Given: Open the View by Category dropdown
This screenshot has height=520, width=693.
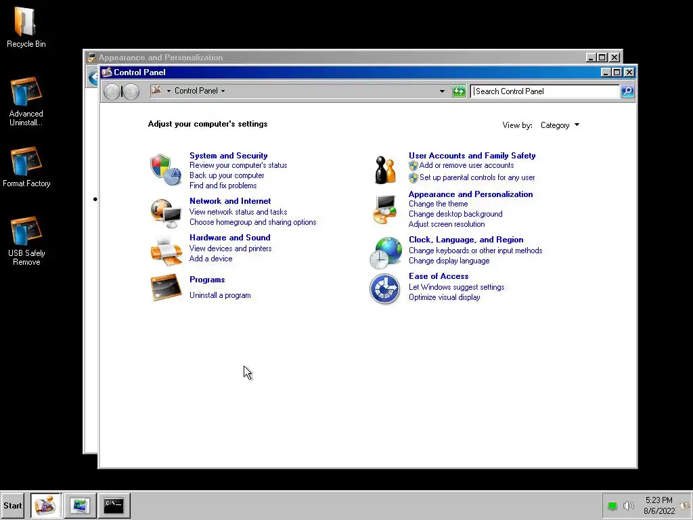Looking at the screenshot, I should [x=560, y=125].
